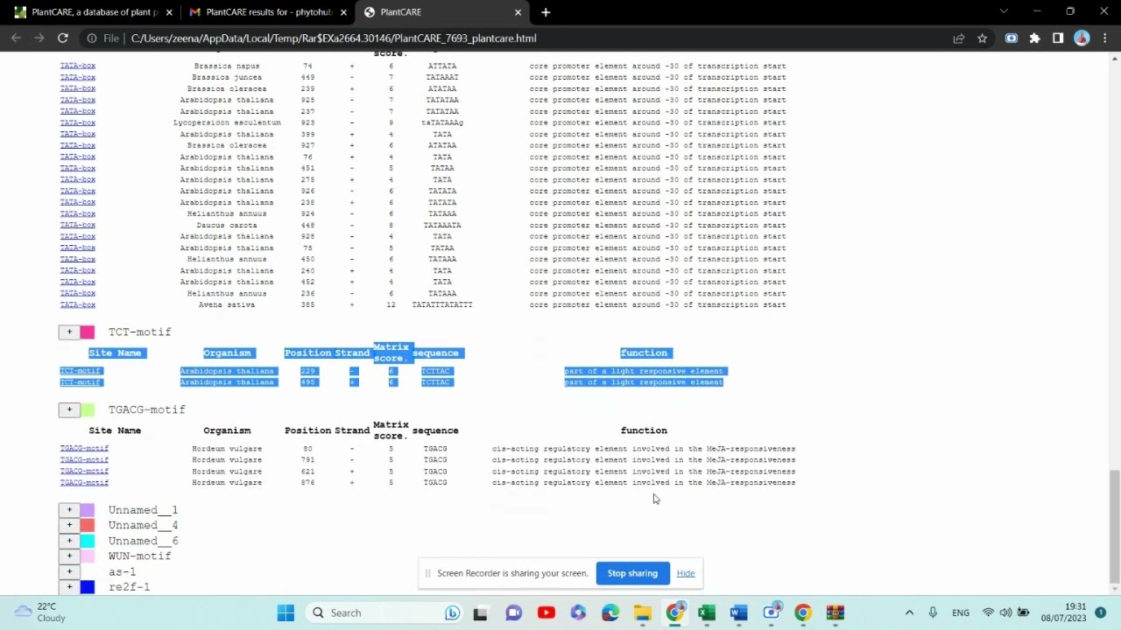
Task: Open the Windows Start menu
Action: coord(286,612)
